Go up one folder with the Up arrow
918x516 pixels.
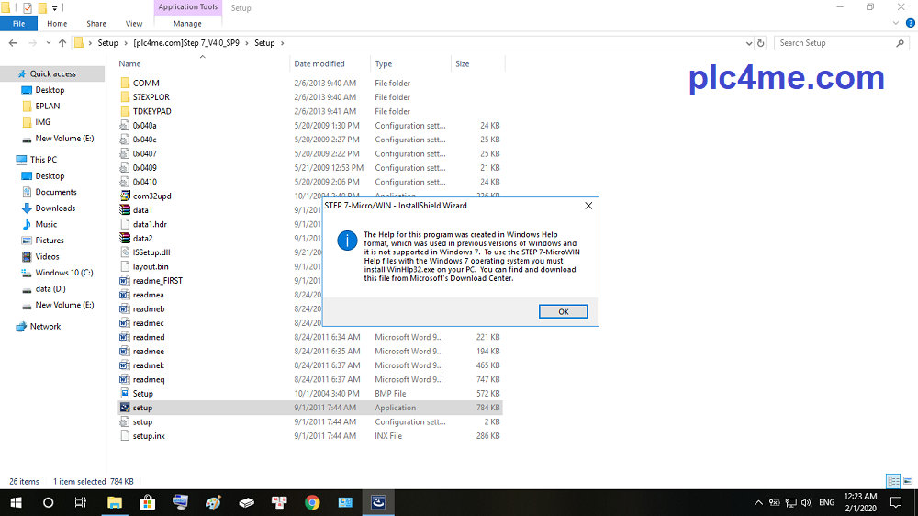62,43
